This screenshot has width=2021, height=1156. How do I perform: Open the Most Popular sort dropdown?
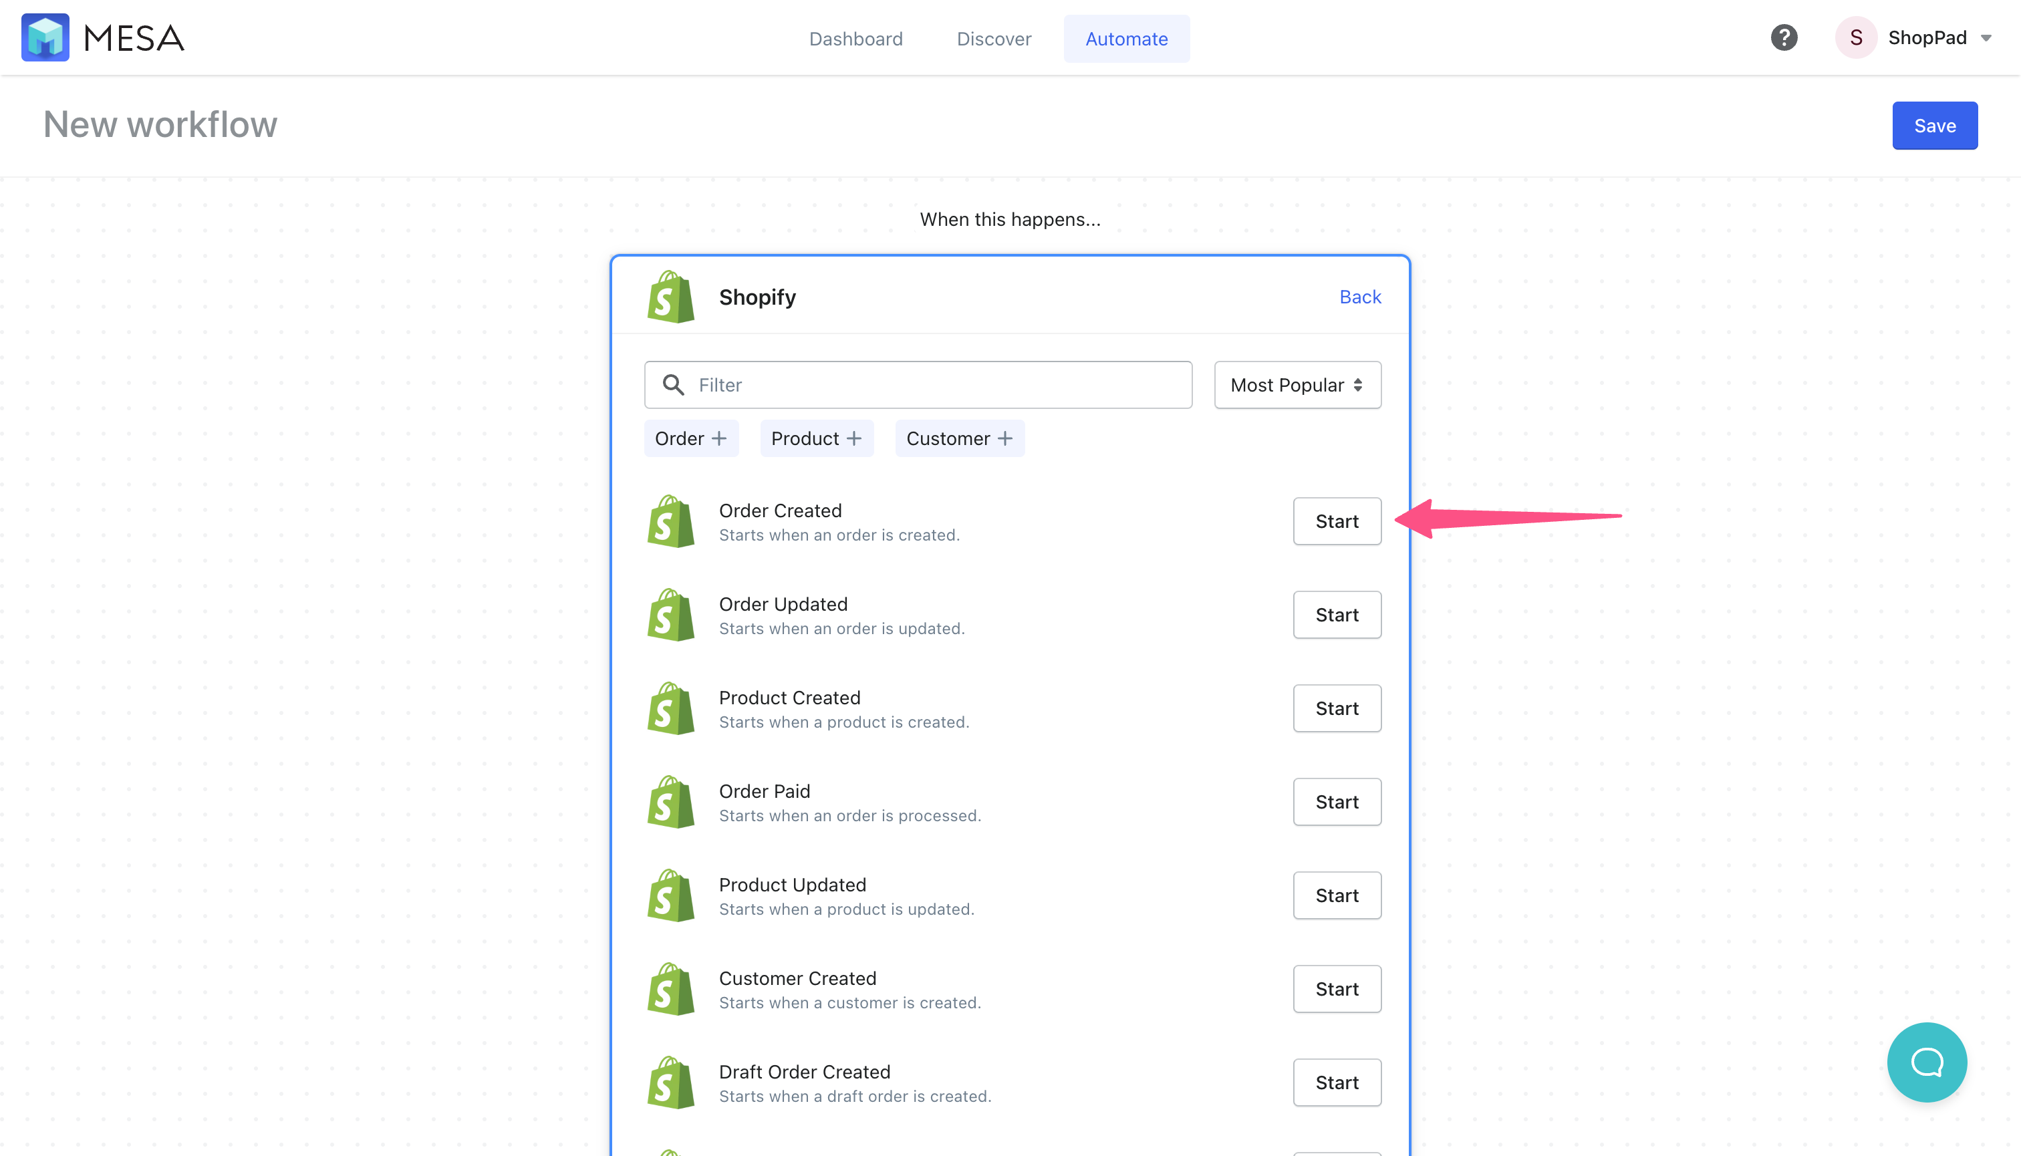tap(1297, 385)
